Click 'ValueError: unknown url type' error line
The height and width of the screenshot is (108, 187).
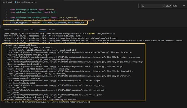tap(40, 99)
